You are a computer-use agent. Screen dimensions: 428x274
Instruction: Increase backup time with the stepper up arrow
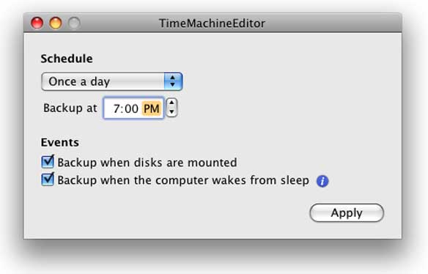(171, 103)
